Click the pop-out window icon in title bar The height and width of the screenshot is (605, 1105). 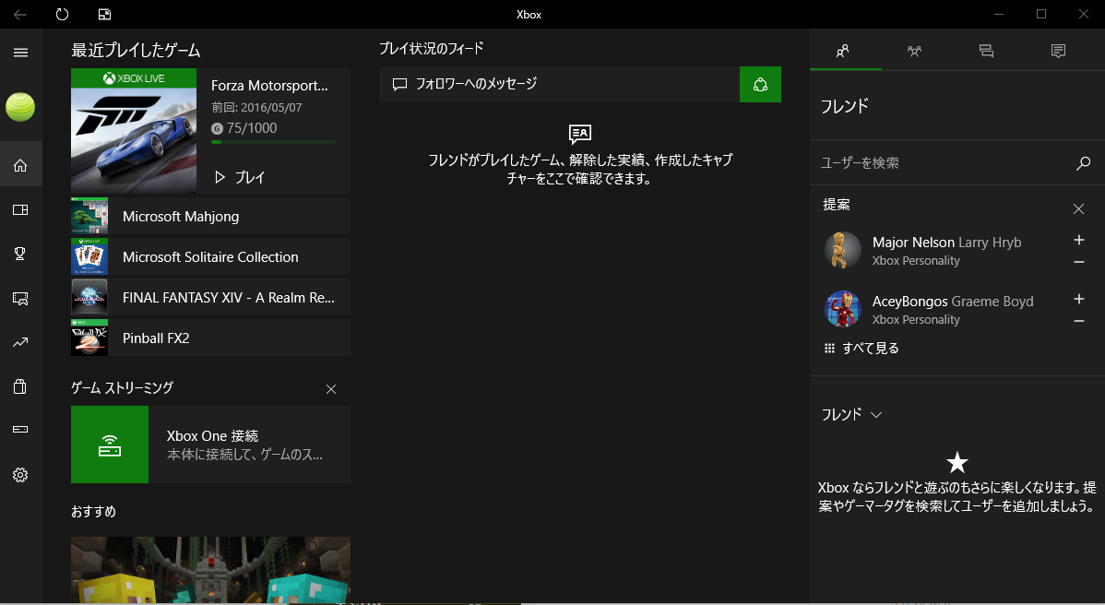click(105, 14)
